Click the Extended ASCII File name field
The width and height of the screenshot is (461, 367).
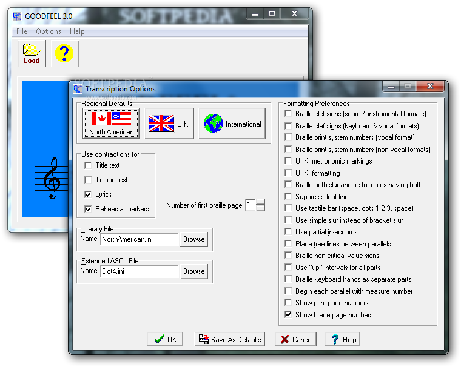[x=139, y=271]
